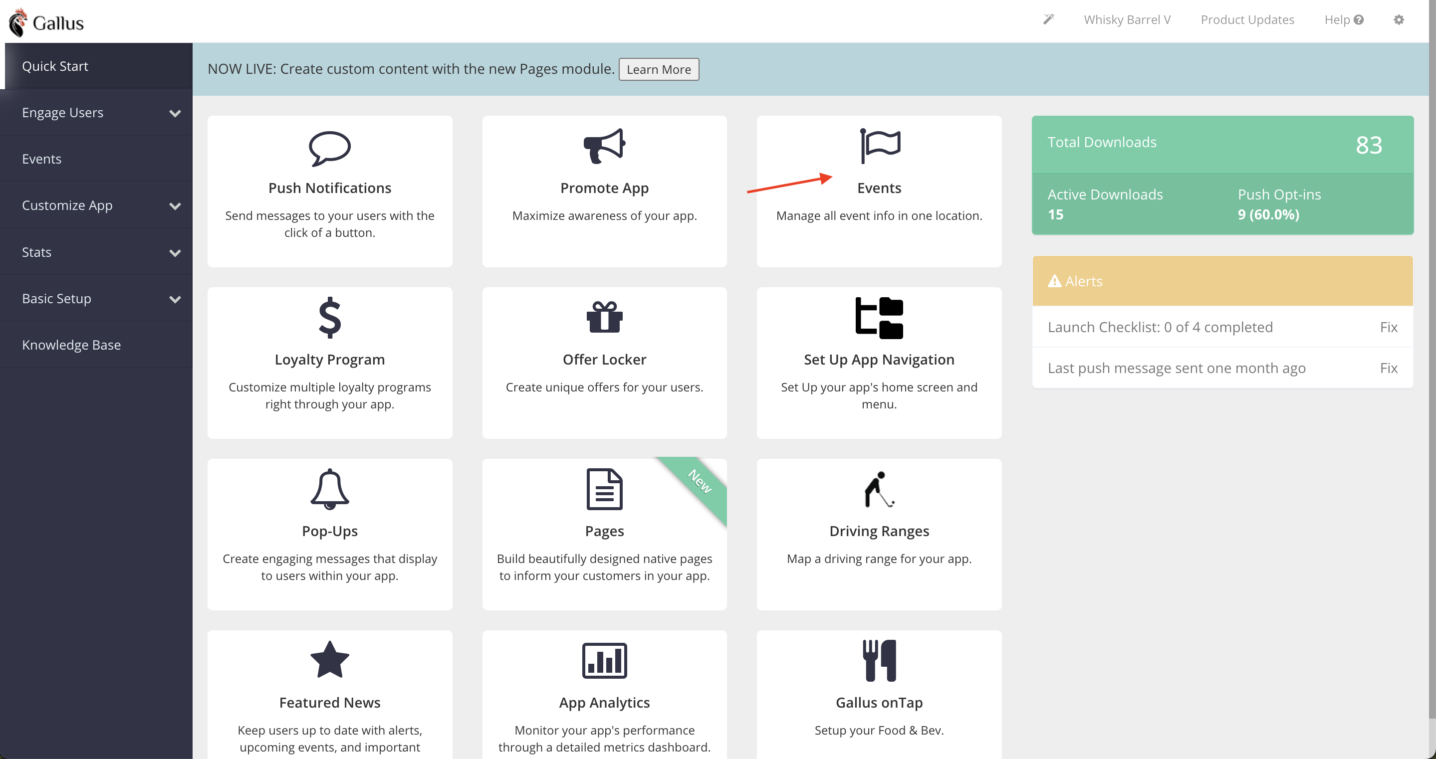Open the Driving Ranges card title

tap(879, 531)
